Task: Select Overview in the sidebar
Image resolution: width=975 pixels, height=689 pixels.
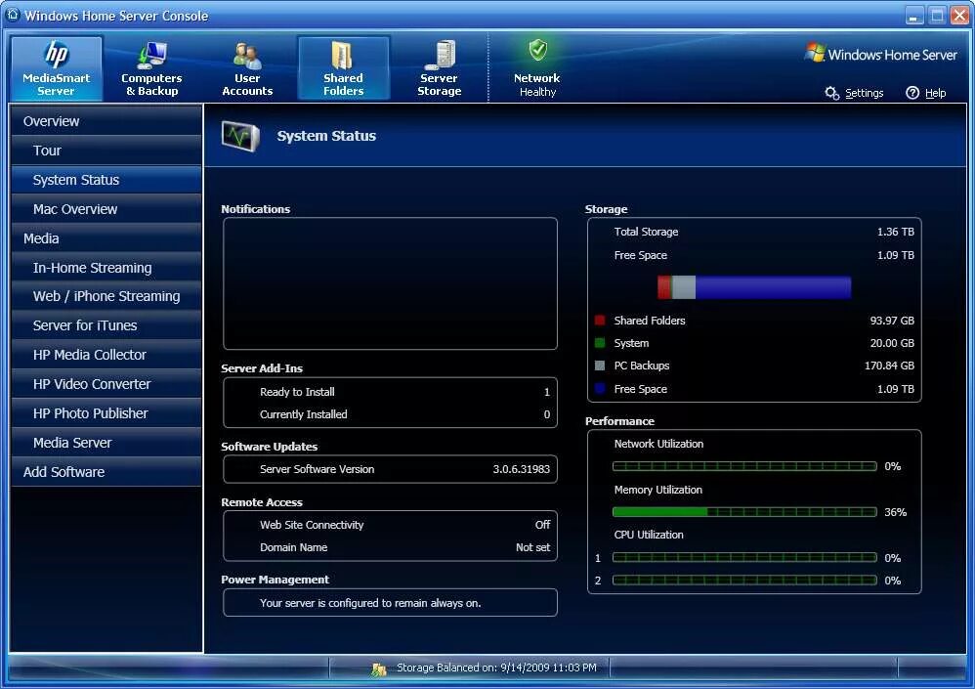Action: tap(106, 121)
